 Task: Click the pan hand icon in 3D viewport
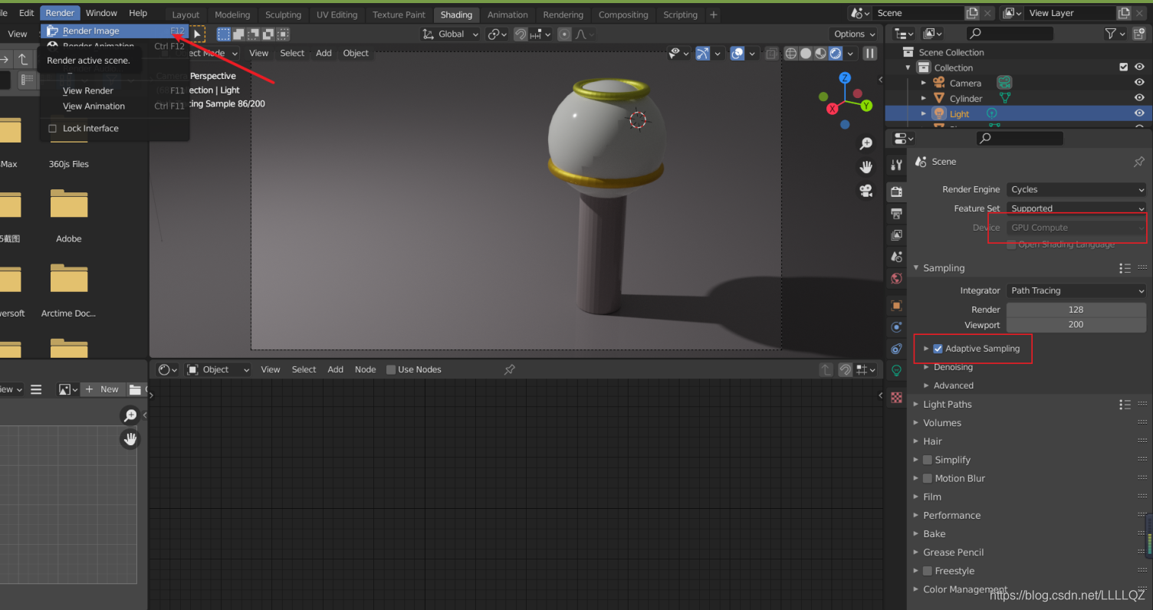[866, 167]
